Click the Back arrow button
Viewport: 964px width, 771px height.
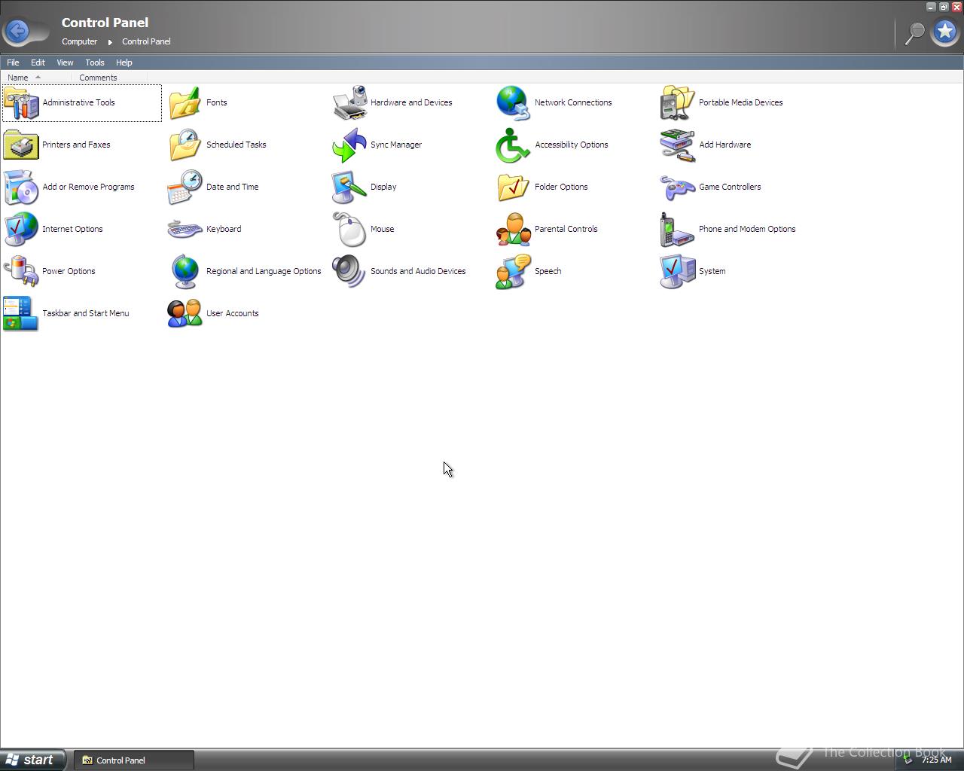click(17, 32)
